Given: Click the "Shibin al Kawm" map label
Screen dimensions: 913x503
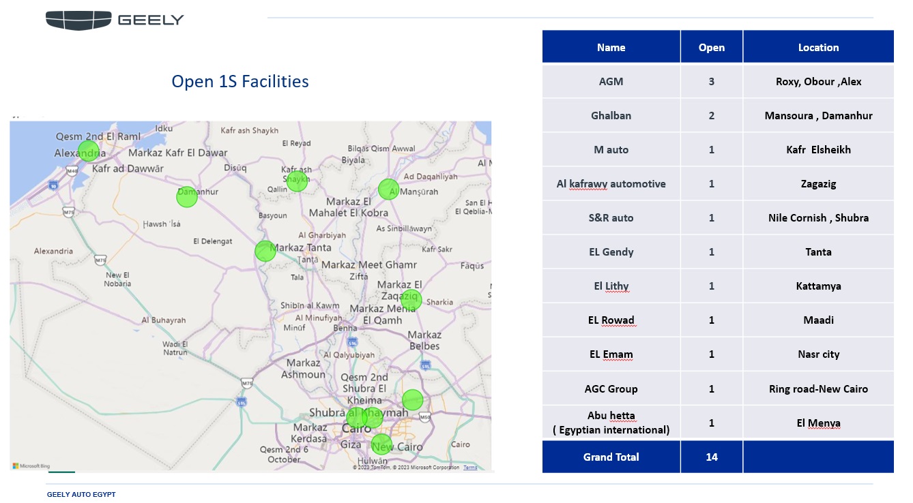Looking at the screenshot, I should click(310, 305).
